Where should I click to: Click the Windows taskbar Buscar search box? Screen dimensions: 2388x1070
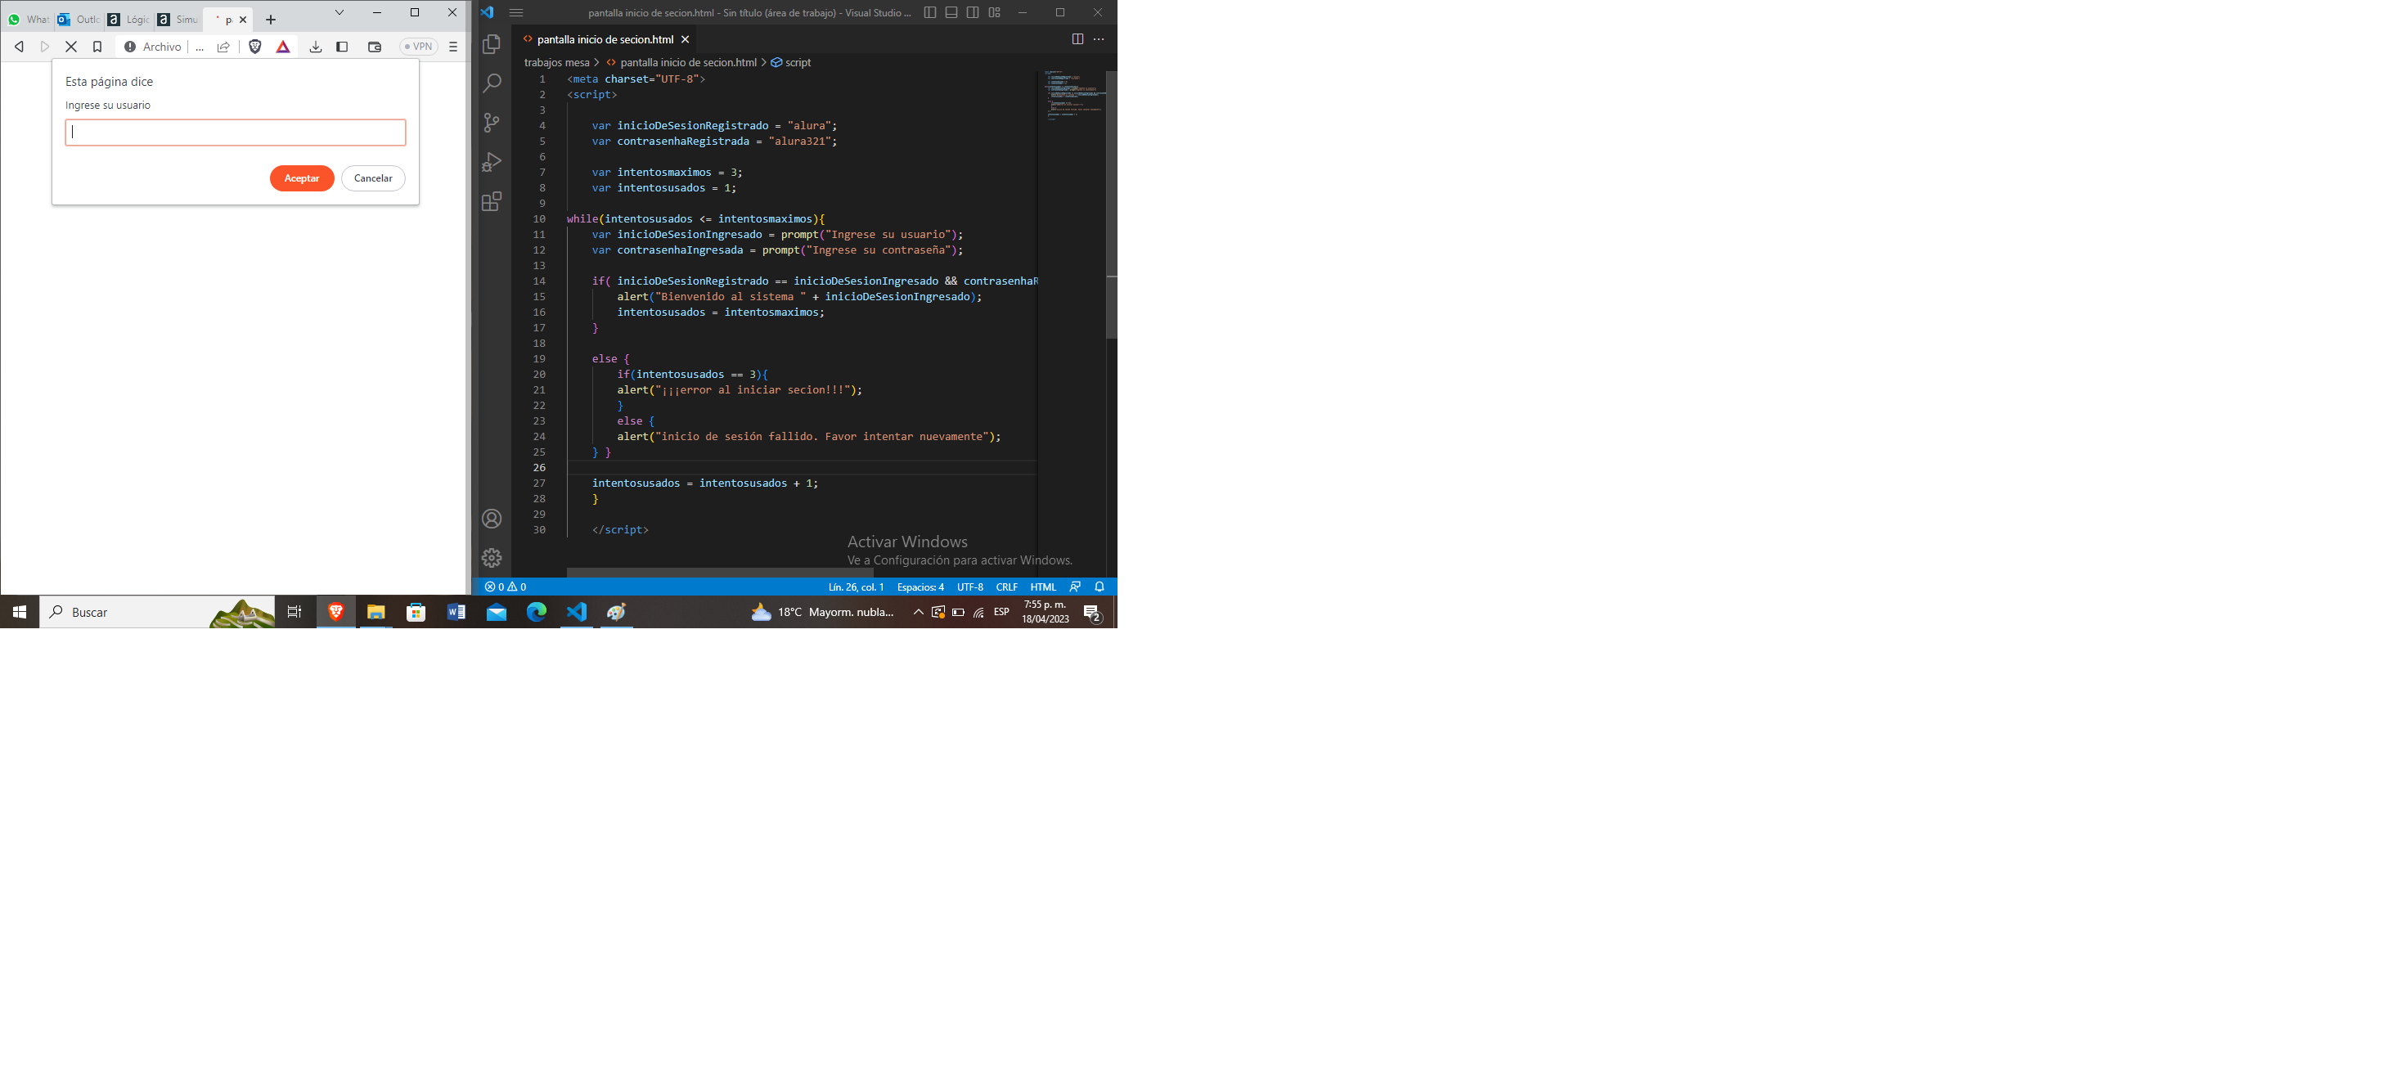[x=158, y=612]
